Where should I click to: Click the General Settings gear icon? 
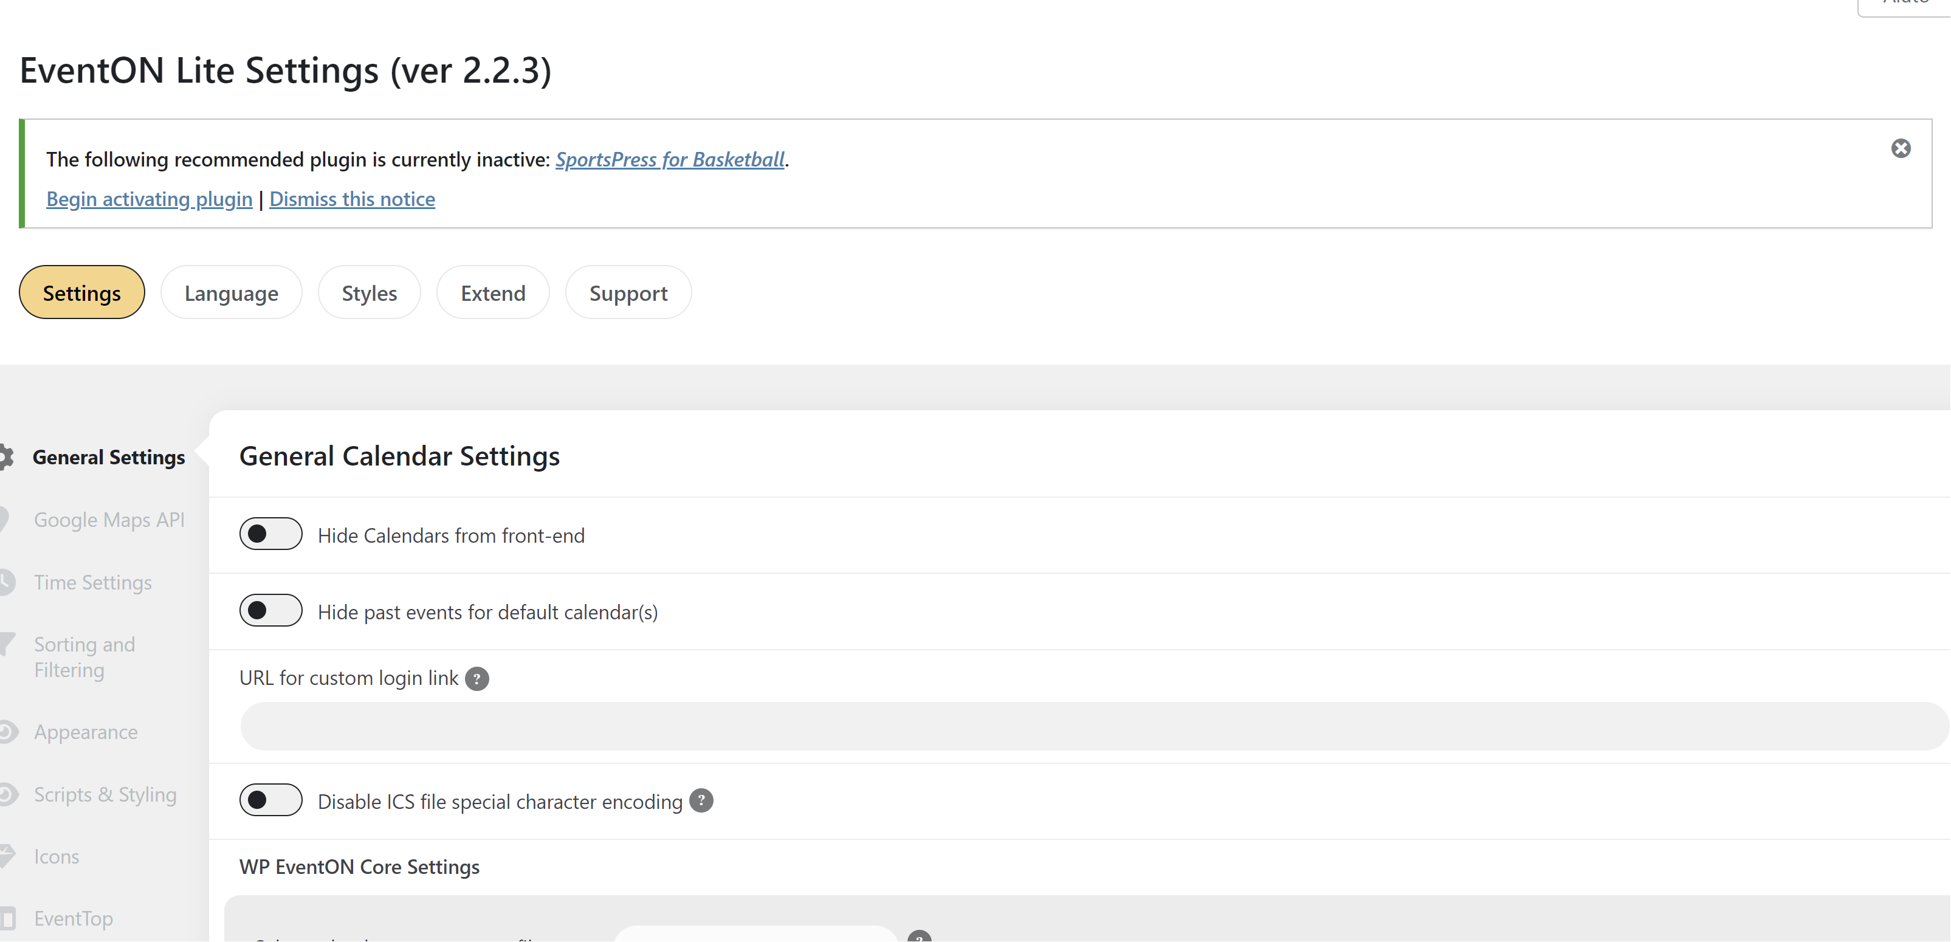coord(6,458)
